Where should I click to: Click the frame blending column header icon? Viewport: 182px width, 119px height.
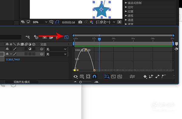click(22, 44)
